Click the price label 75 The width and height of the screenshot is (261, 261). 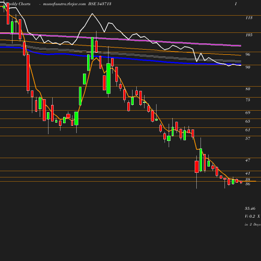(247, 100)
